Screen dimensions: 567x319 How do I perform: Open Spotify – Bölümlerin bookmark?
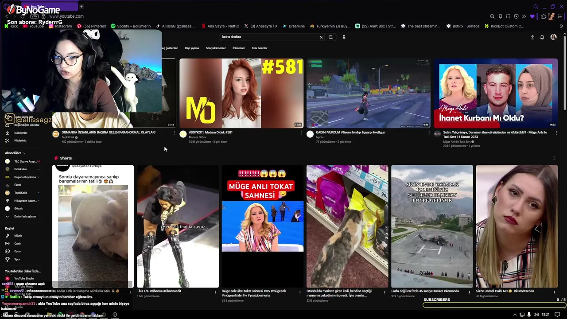131,26
